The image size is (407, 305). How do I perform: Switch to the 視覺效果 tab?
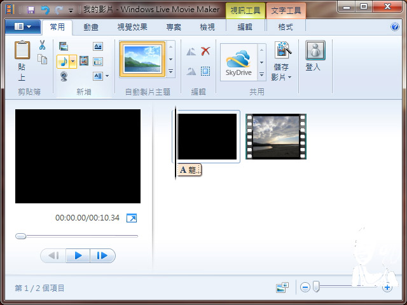tap(132, 27)
